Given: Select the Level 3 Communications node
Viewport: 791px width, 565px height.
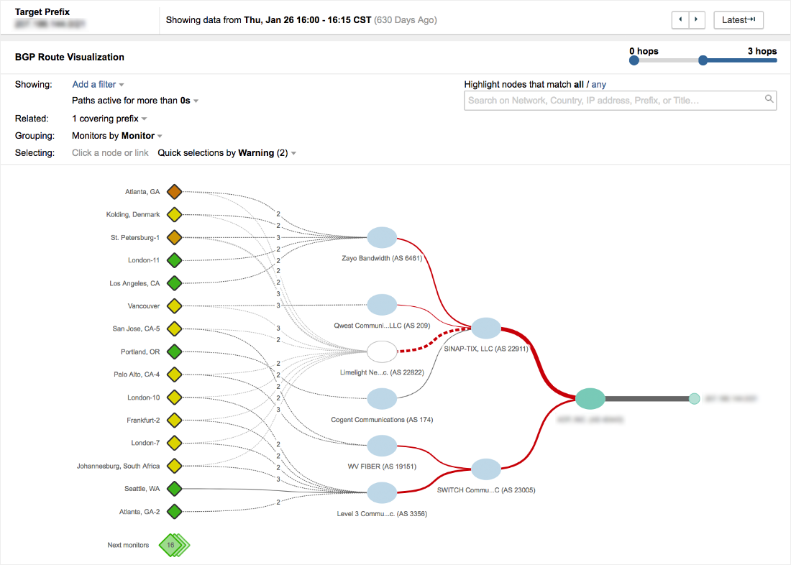Looking at the screenshot, I should 382,492.
